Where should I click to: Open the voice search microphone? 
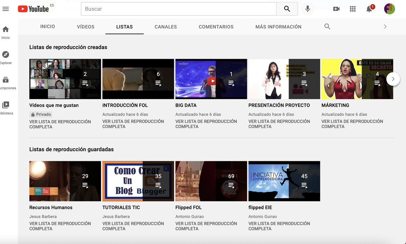[308, 9]
